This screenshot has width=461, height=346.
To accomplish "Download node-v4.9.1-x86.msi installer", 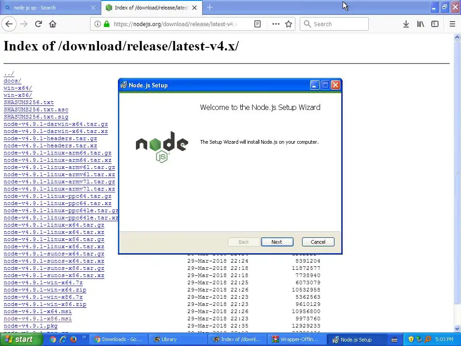I will pyautogui.click(x=38, y=319).
